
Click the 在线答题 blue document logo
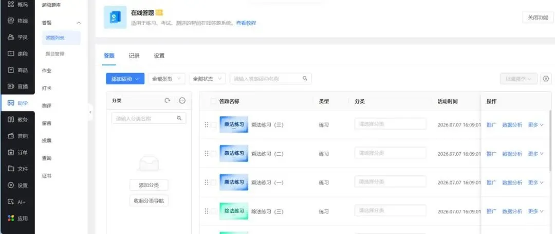click(115, 17)
